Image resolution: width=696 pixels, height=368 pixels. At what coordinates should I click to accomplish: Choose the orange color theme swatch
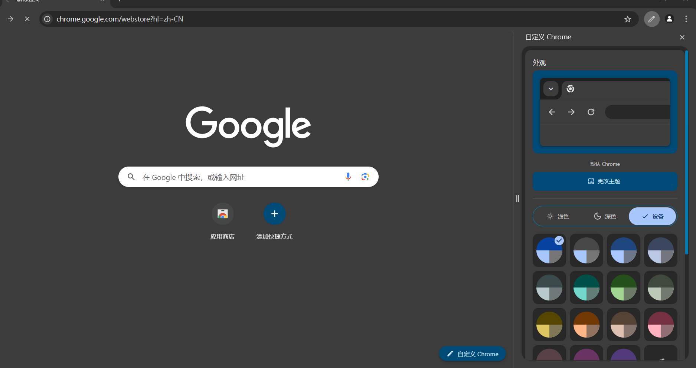586,325
